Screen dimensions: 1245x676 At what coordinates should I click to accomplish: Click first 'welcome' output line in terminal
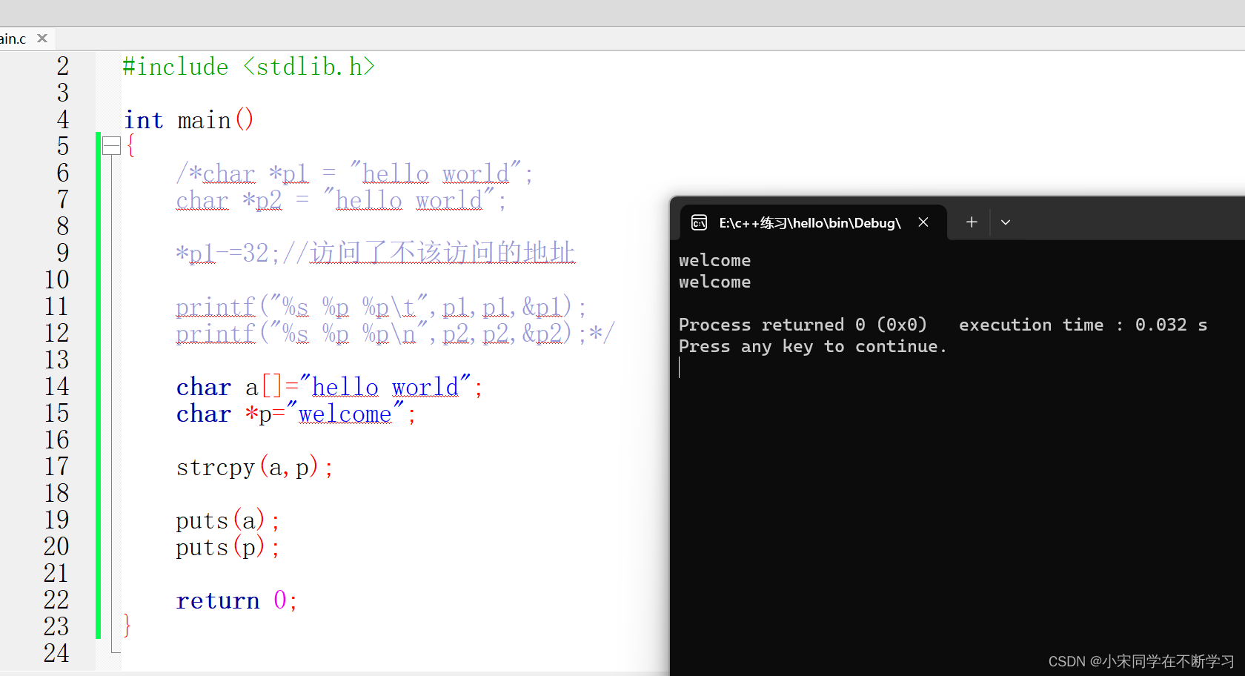[x=714, y=260]
